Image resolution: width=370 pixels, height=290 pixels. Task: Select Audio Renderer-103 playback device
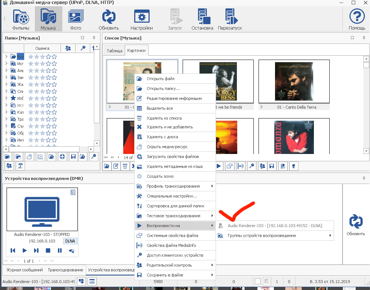pos(275,226)
